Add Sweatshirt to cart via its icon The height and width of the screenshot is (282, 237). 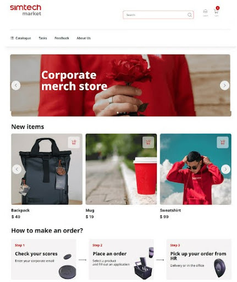223,142
